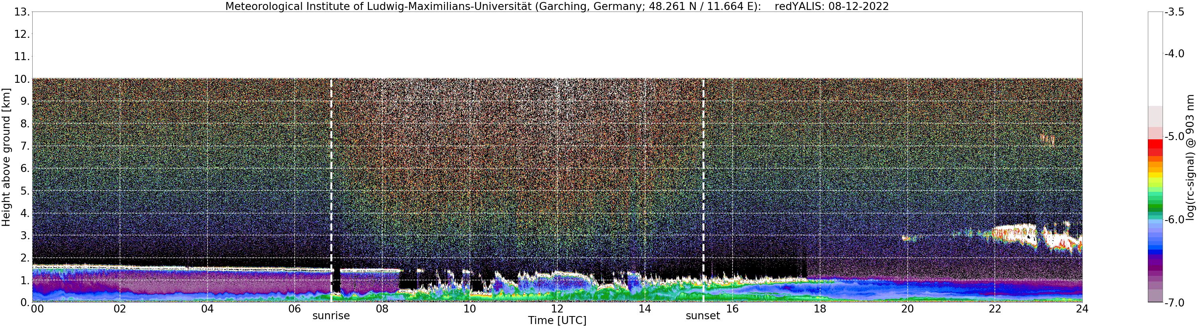Click the '24' time axis tick label

(x=1082, y=309)
